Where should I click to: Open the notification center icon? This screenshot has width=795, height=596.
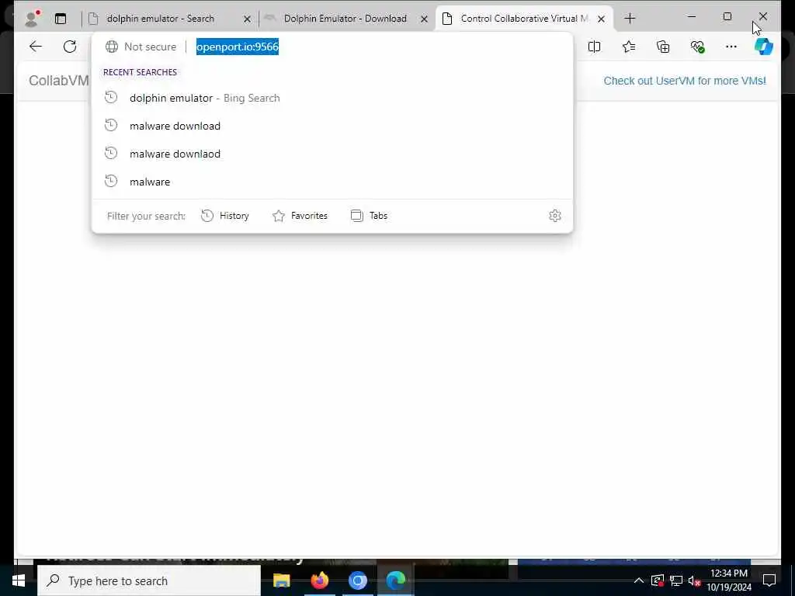tap(769, 580)
